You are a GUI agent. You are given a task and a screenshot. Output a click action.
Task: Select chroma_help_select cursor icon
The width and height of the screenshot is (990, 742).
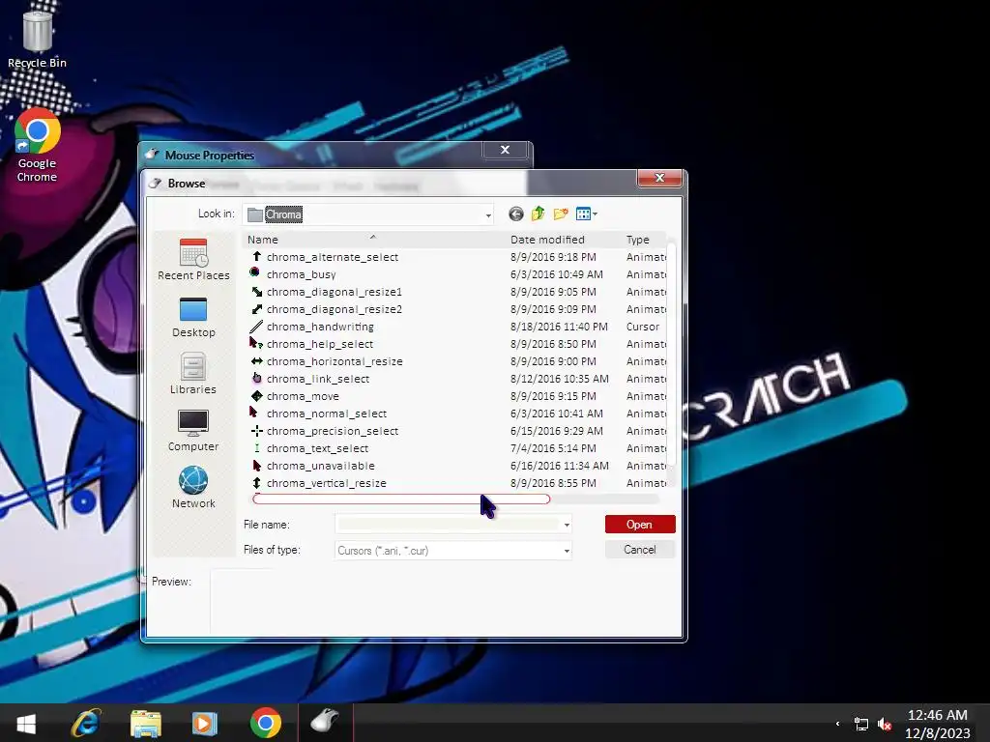click(255, 343)
